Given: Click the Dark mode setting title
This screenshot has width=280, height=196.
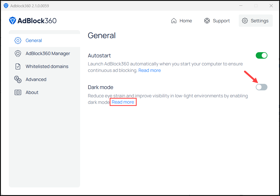Looking at the screenshot, I should click(x=101, y=87).
